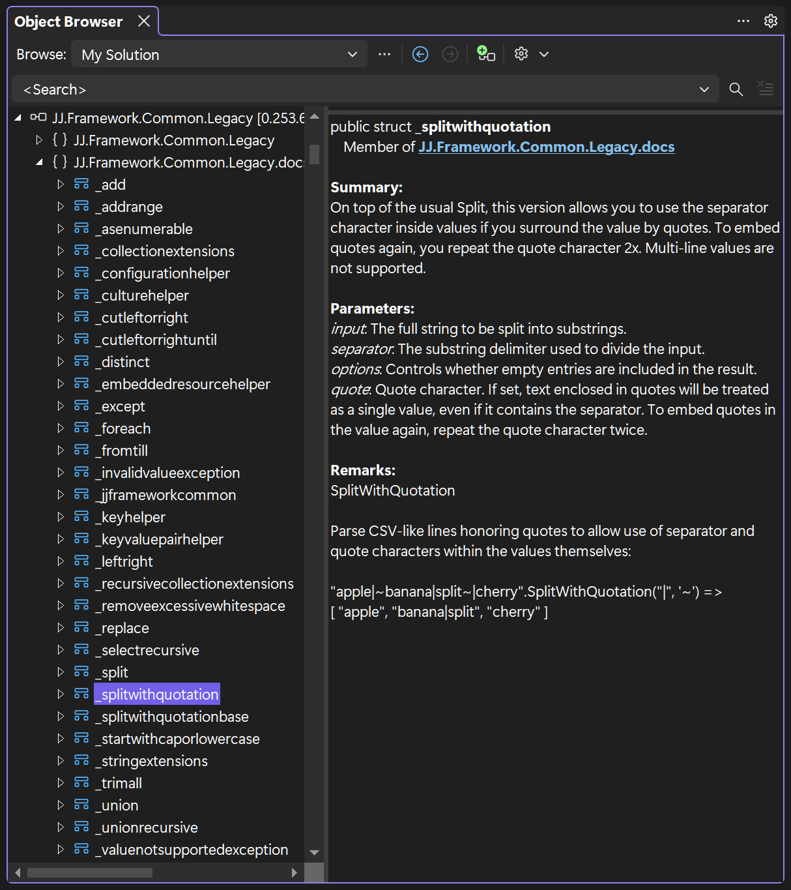Expand the _unionrecursive node
Screen dimensions: 791x890
[61, 827]
